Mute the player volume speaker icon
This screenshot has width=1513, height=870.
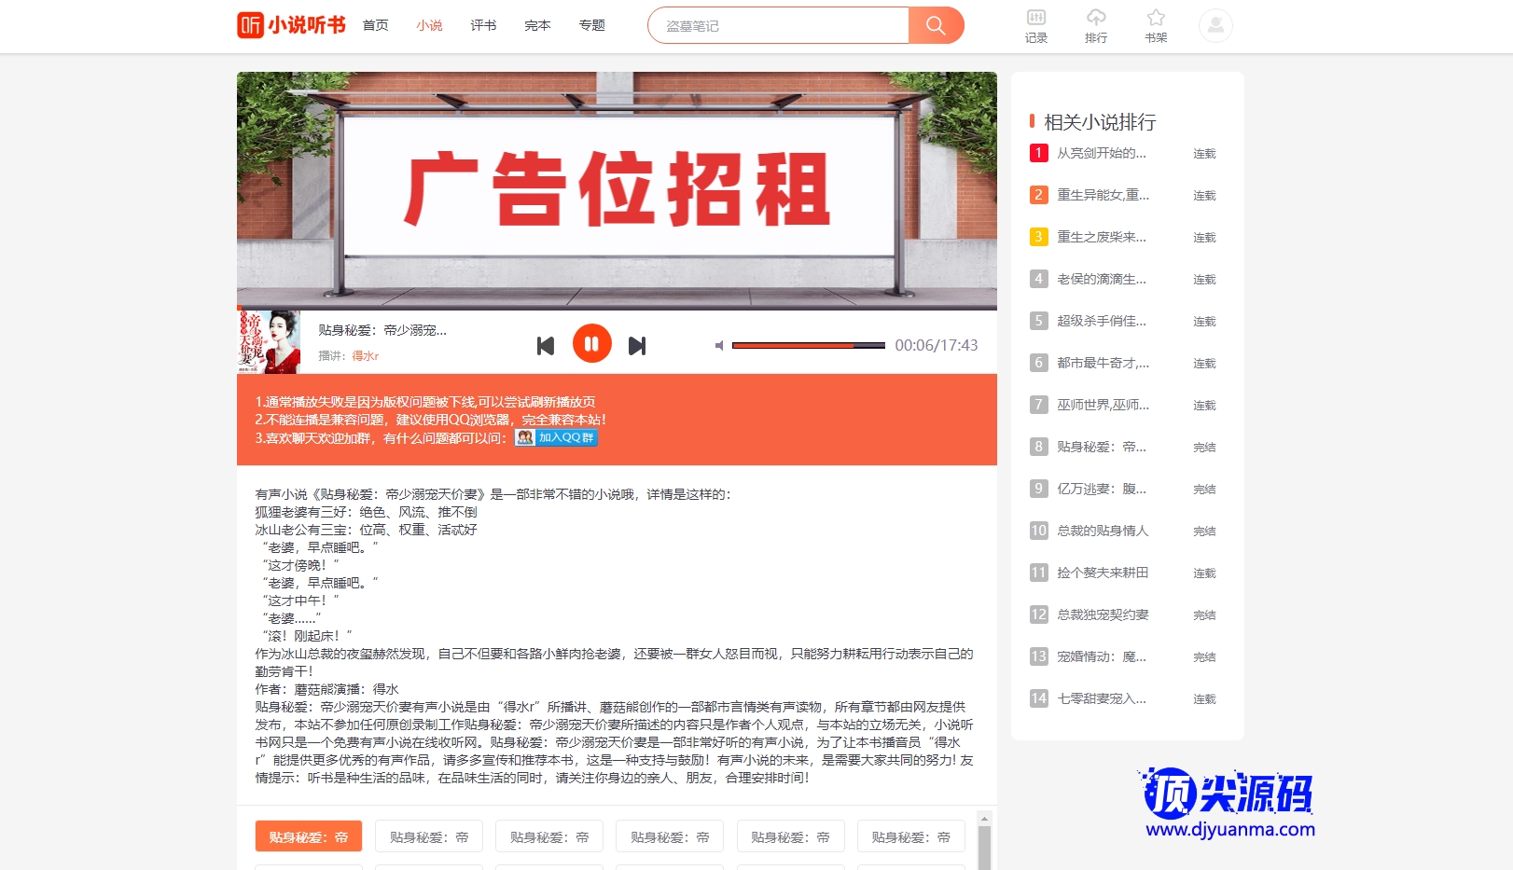click(719, 346)
